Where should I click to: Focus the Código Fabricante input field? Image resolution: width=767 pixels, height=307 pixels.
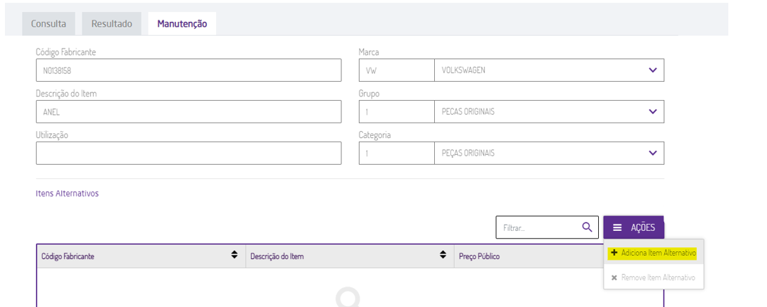point(188,70)
